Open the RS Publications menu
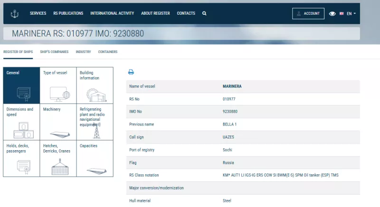 tap(68, 13)
